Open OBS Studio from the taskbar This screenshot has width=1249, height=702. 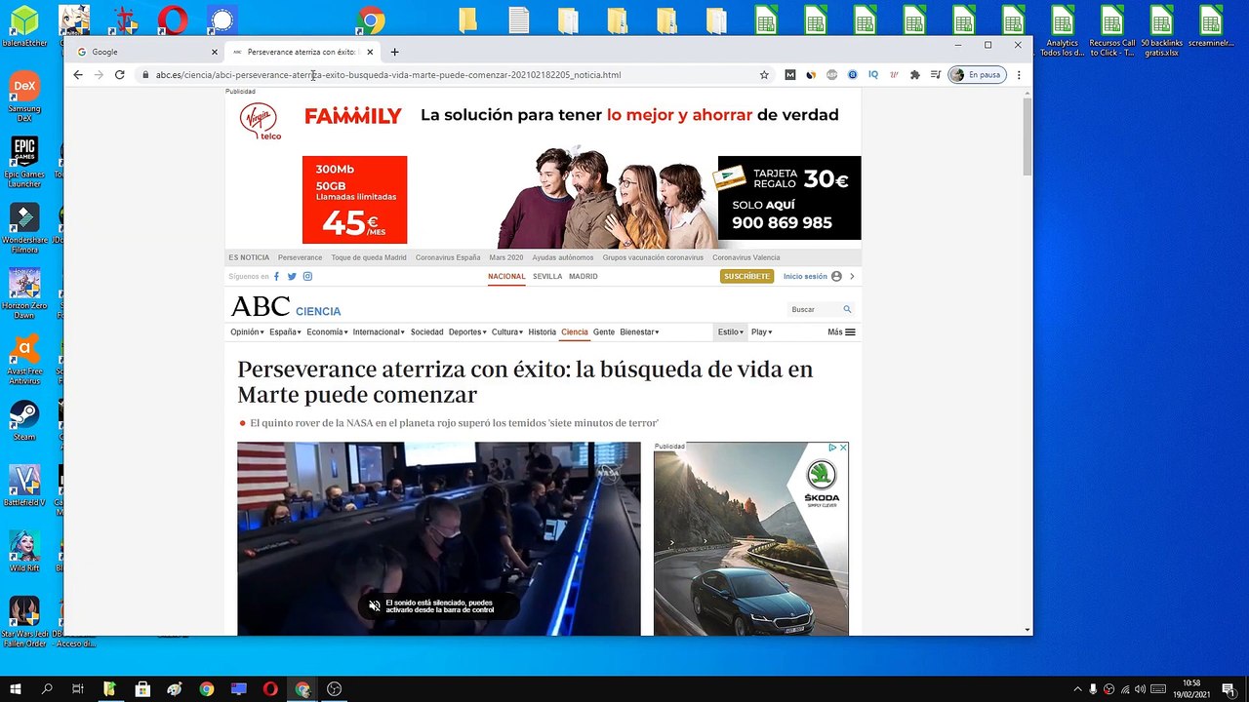(x=335, y=689)
